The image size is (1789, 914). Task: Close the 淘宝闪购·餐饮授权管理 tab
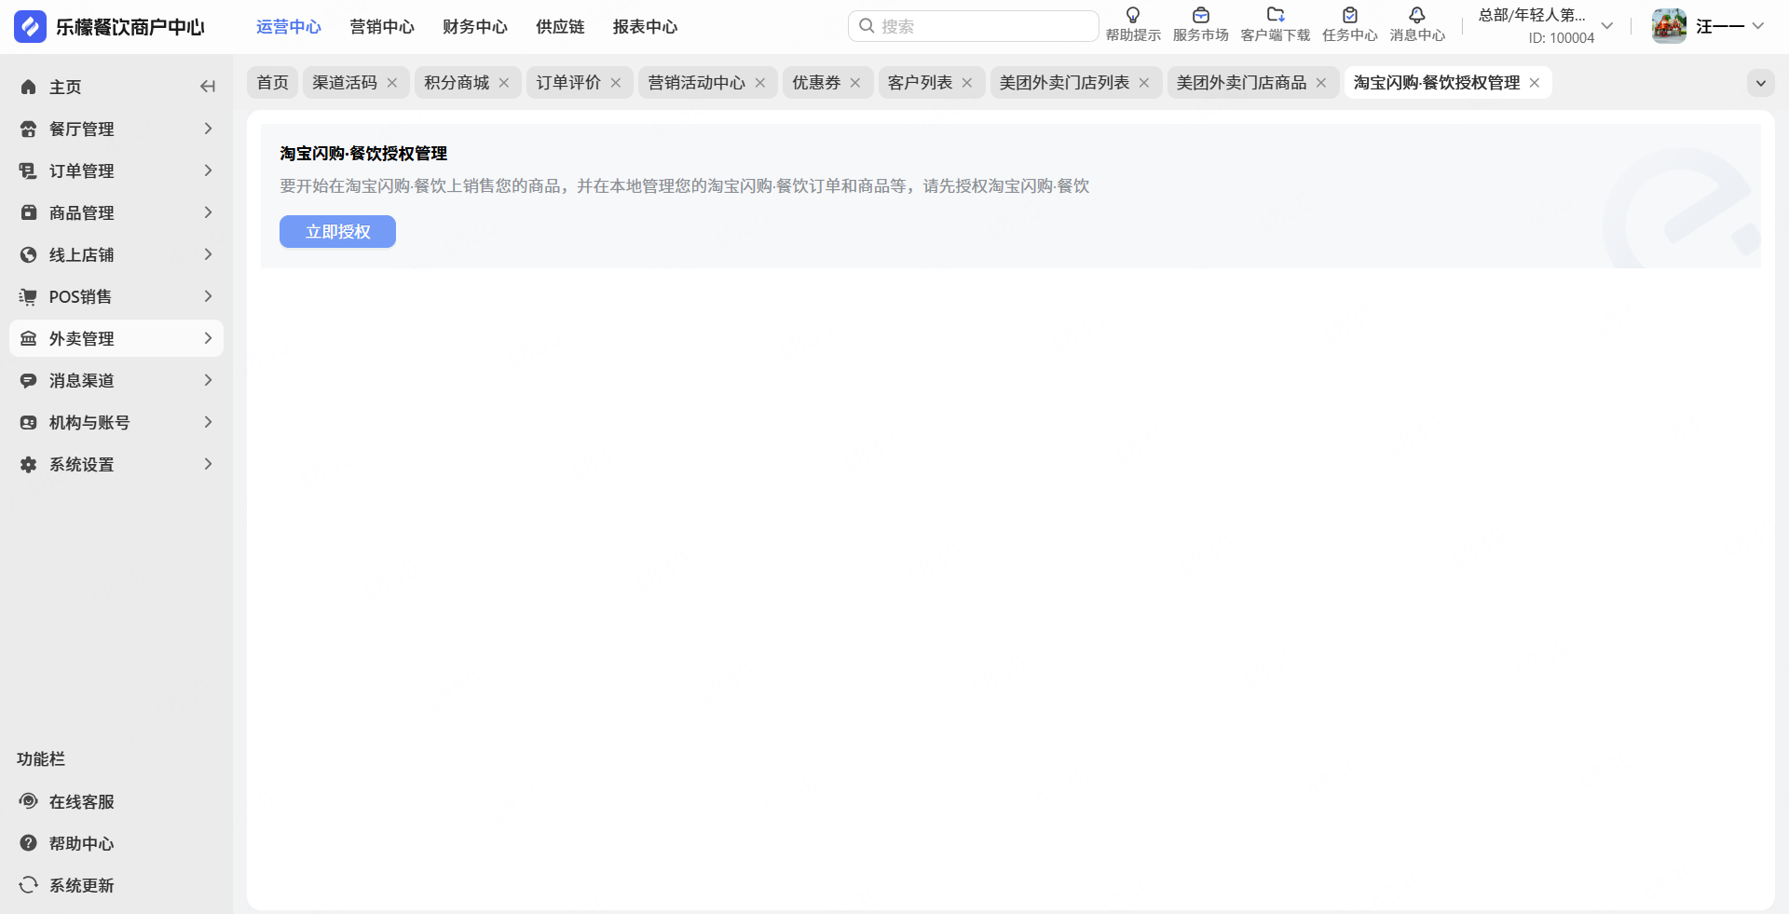point(1535,83)
